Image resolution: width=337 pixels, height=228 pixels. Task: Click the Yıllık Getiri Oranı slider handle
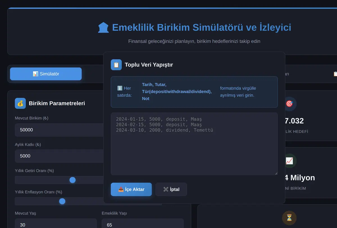(72, 180)
